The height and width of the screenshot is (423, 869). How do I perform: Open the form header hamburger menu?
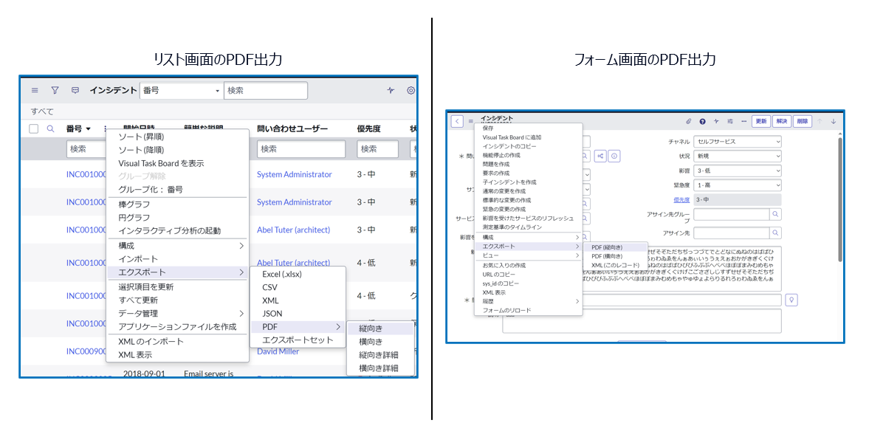tap(470, 121)
